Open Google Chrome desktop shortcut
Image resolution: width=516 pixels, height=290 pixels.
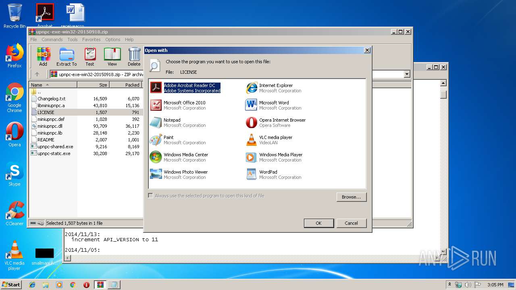point(15,97)
